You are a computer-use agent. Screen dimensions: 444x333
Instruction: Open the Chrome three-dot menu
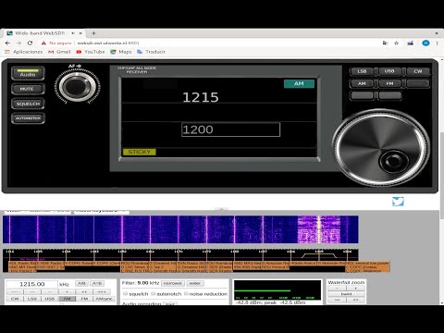(438, 43)
